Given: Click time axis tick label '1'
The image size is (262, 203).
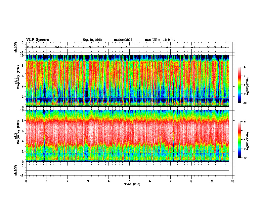Looking at the screenshot, I should coord(47,181).
